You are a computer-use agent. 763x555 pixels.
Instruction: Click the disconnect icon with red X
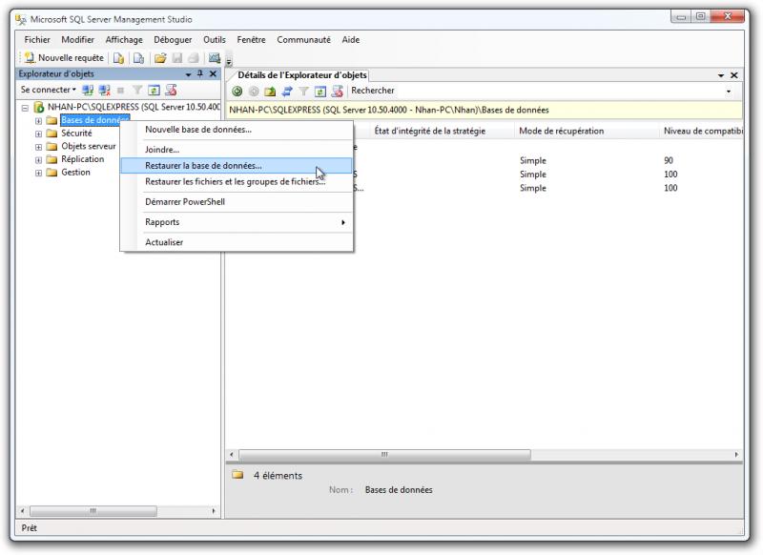coord(104,90)
